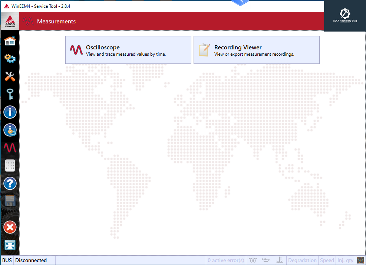Toggle the fullscreen arrows icon in the sidebar
This screenshot has width=366, height=265.
click(10, 245)
